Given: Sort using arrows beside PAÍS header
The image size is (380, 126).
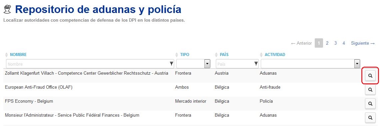Looking at the screenshot, I should (x=216, y=55).
